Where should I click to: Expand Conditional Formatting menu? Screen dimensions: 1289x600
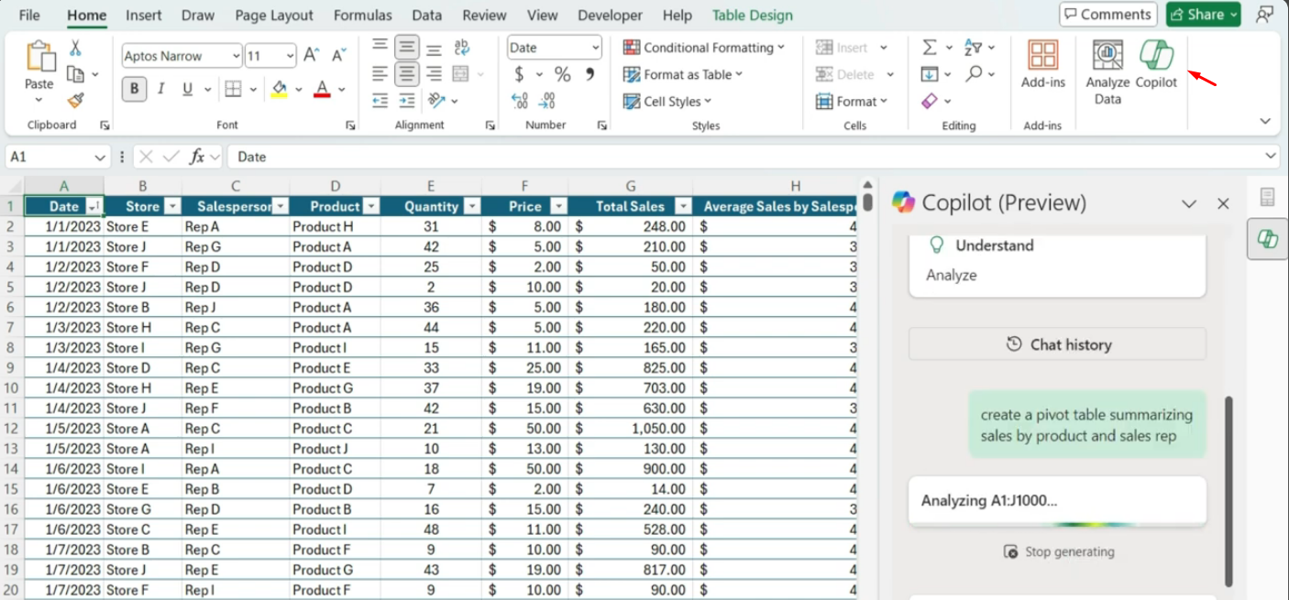(x=703, y=48)
